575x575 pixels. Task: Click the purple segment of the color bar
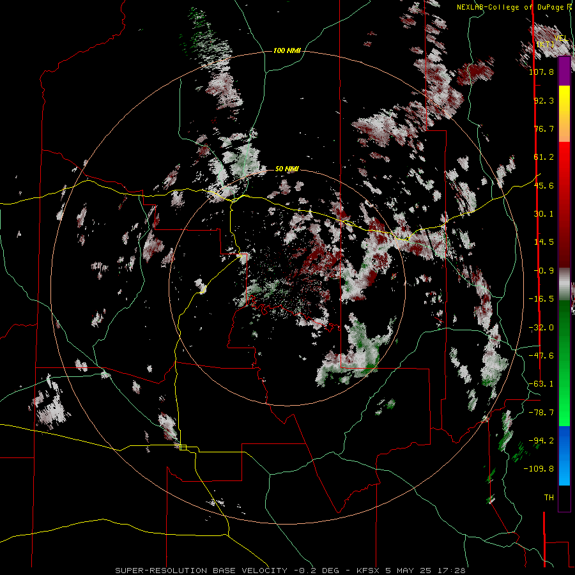[564, 71]
